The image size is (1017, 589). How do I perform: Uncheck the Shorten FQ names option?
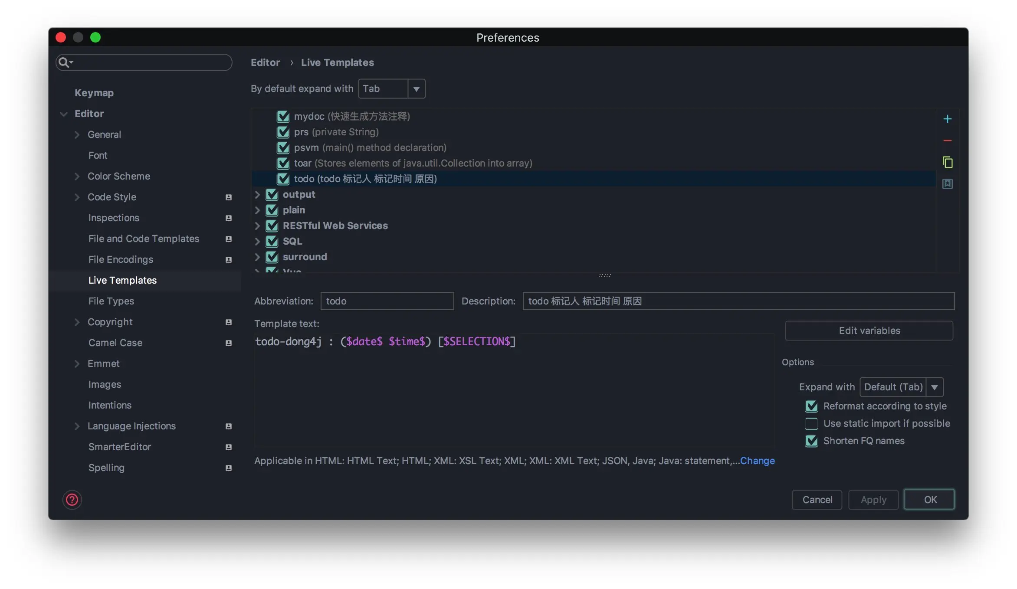coord(811,441)
